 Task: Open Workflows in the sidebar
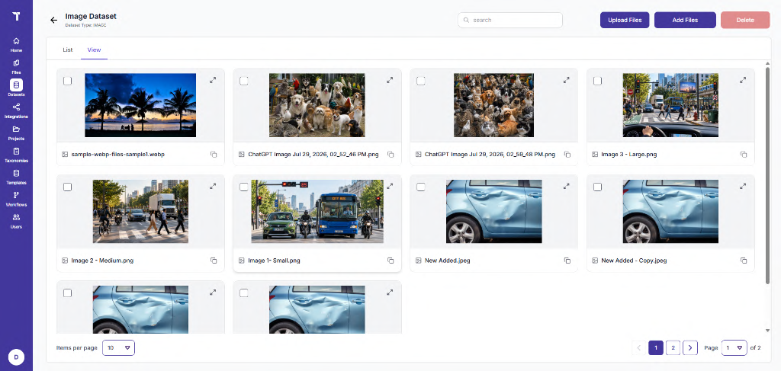[16, 198]
